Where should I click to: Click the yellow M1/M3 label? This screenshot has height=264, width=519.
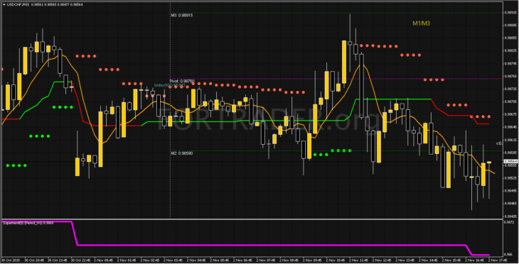pyautogui.click(x=422, y=23)
